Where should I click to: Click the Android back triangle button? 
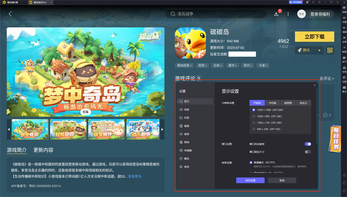pyautogui.click(x=344, y=175)
